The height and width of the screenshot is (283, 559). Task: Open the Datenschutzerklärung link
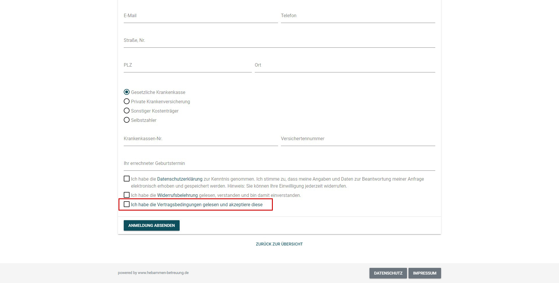(x=180, y=179)
